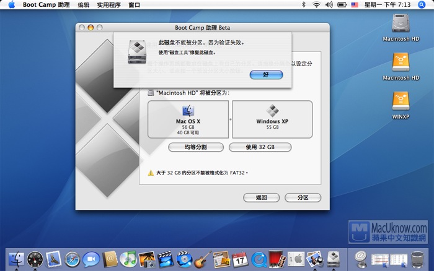Image resolution: width=434 pixels, height=271 pixels.
Task: Open iPhoto from the Dock
Action: pyautogui.click(x=147, y=259)
